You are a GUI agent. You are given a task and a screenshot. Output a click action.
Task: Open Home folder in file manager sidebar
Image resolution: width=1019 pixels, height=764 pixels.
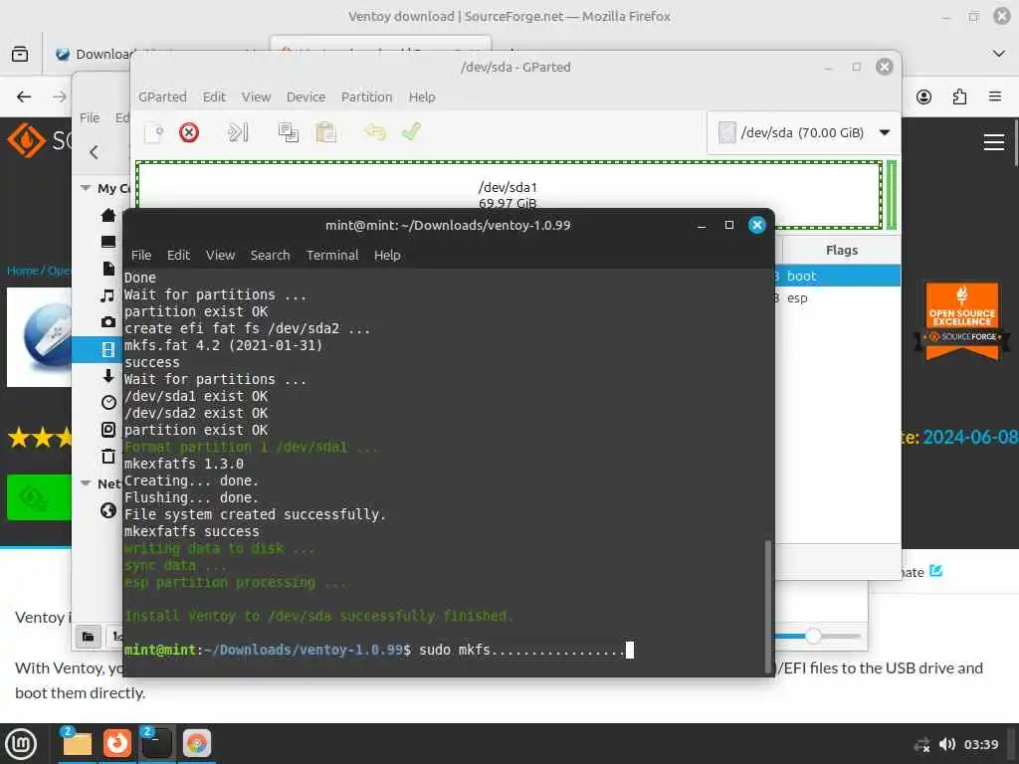click(108, 215)
